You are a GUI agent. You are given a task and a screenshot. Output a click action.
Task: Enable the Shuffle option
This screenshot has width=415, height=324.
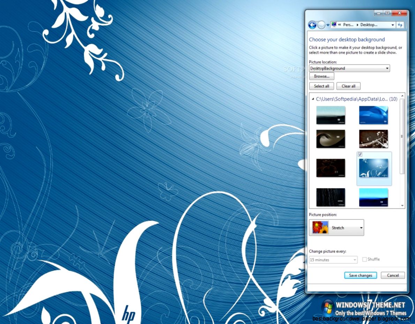pyautogui.click(x=364, y=259)
